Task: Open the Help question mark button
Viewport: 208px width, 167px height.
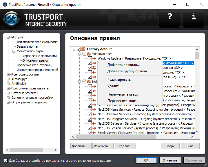Action: [x=169, y=19]
